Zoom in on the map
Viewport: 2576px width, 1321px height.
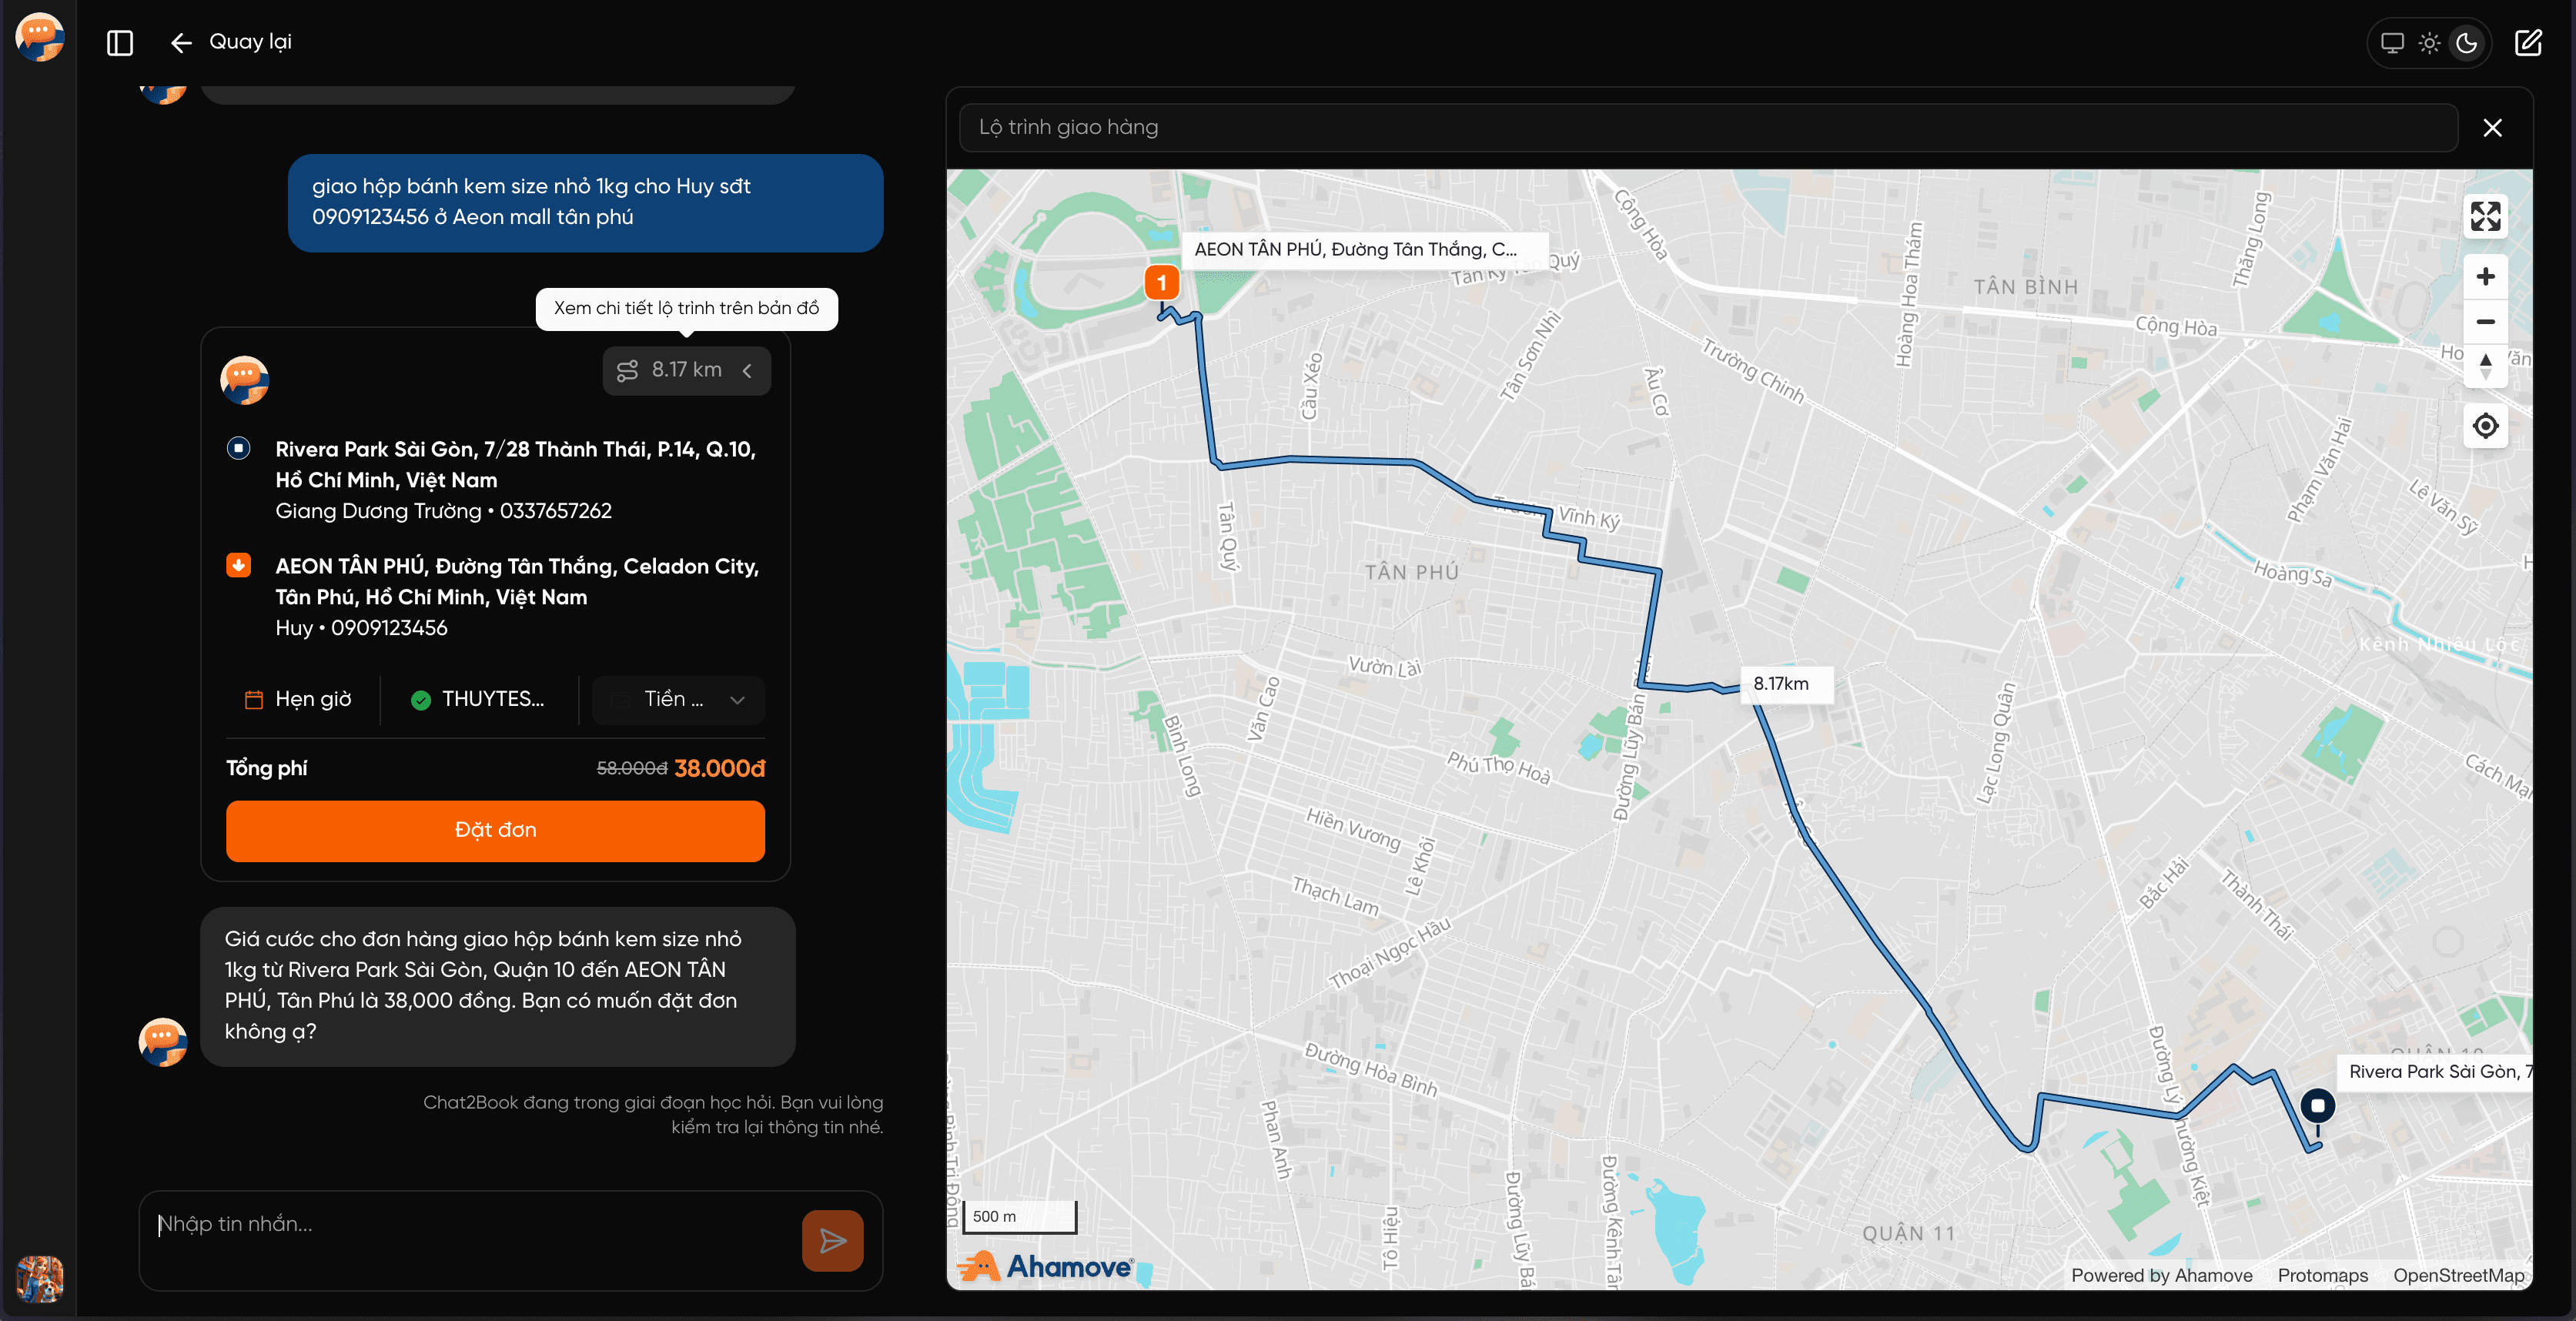tap(2485, 277)
